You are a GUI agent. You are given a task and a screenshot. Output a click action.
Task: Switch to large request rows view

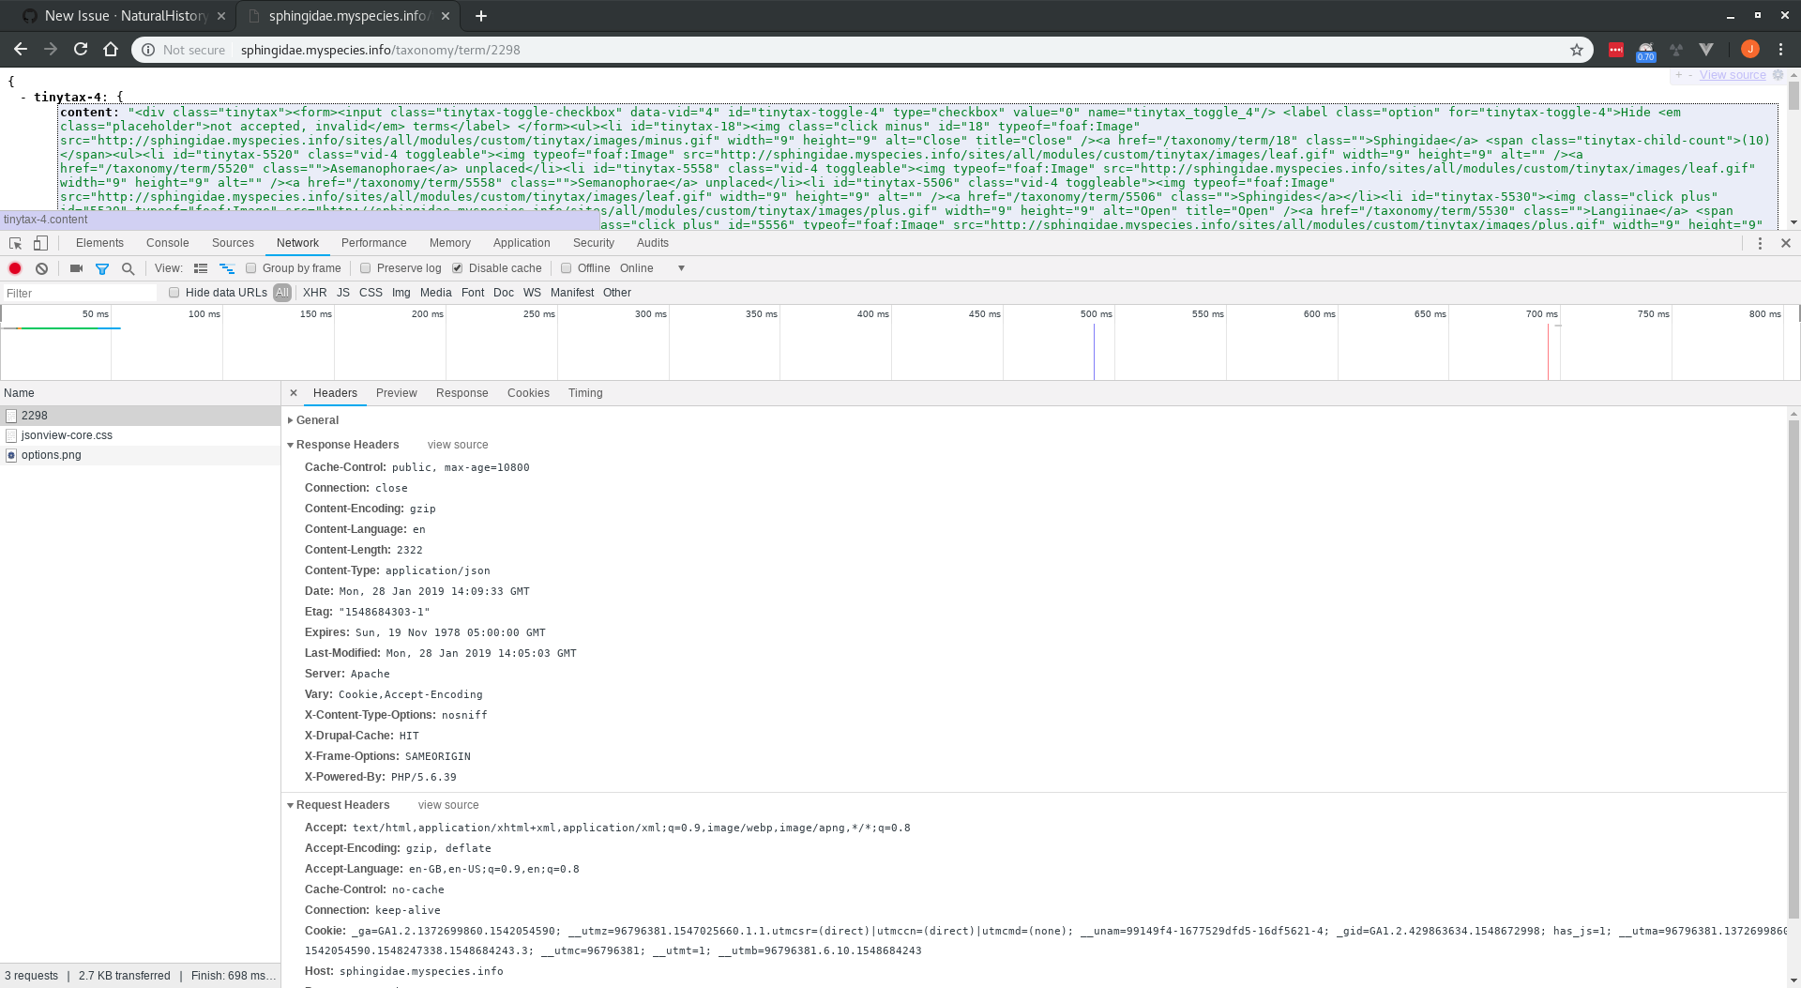(201, 268)
